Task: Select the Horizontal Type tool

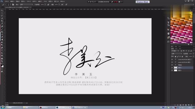Action: (2, 50)
